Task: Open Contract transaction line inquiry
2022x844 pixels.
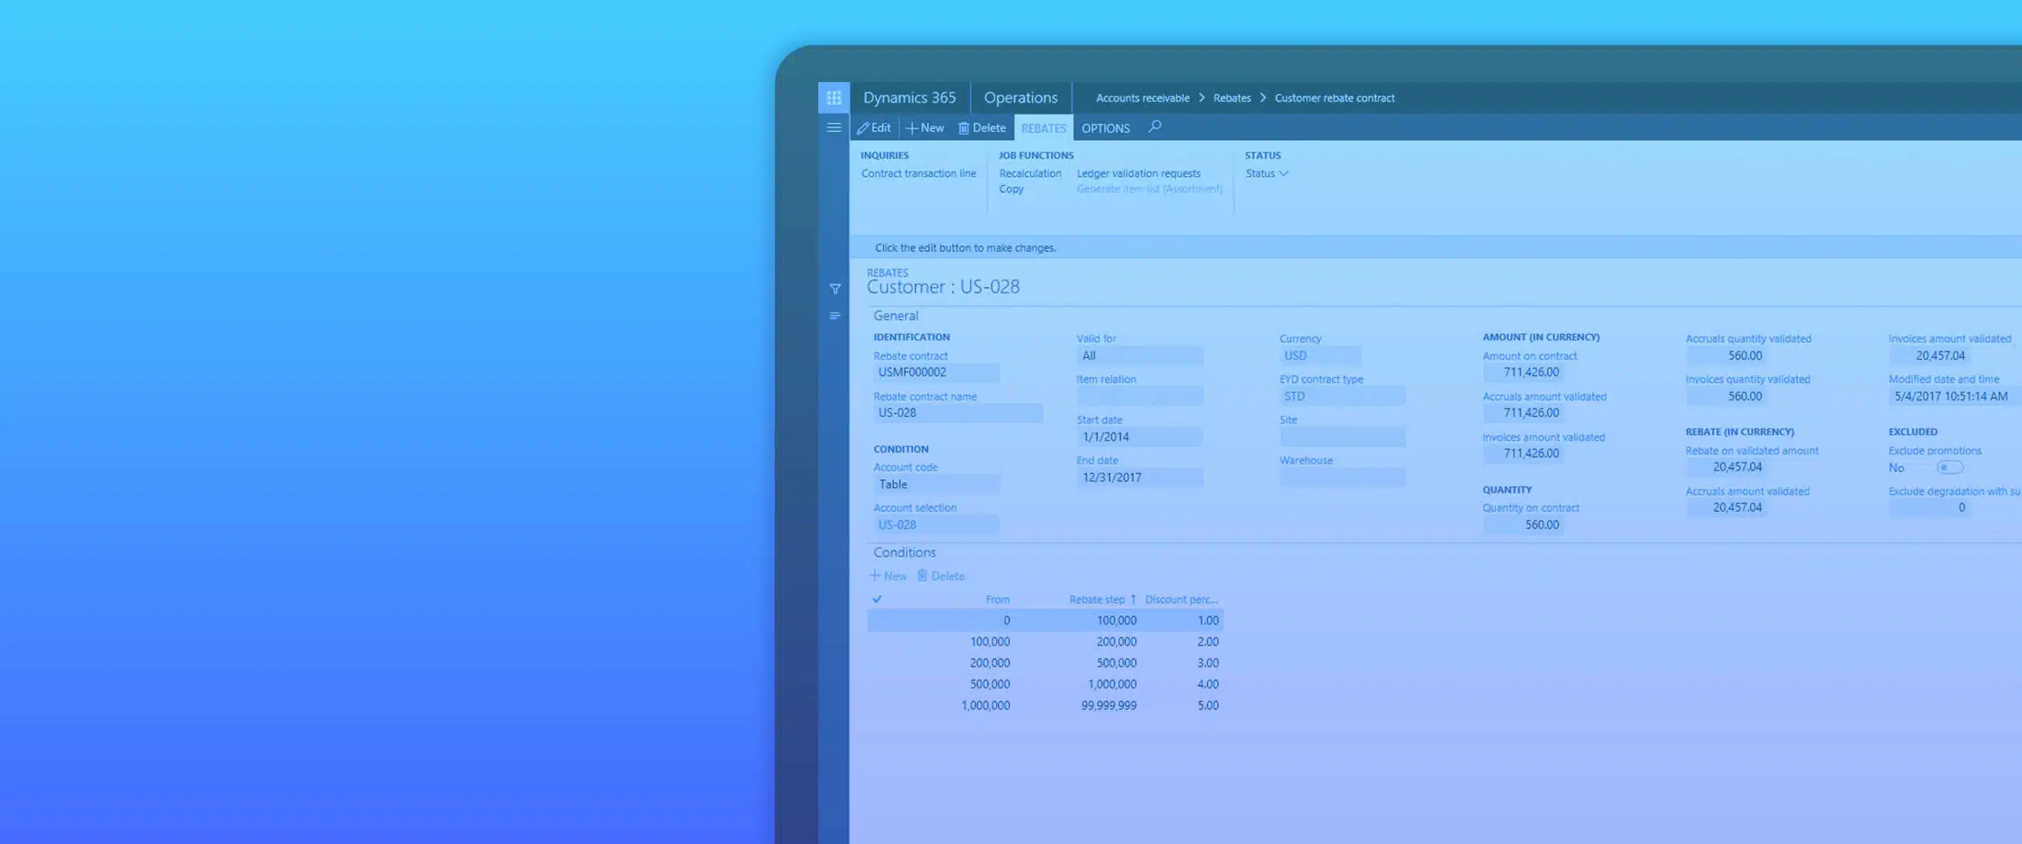Action: 919,174
